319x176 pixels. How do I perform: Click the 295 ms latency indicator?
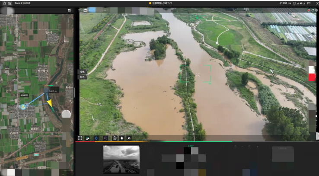pyautogui.click(x=285, y=3)
